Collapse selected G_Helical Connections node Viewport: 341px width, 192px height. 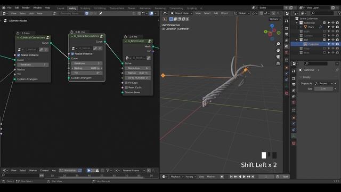72,36
